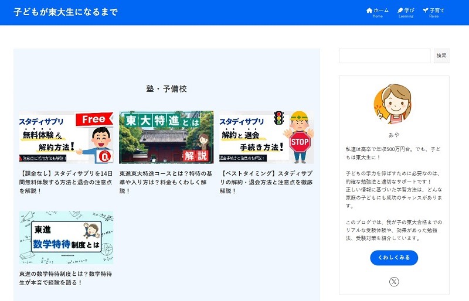The image size is (469, 301).
Task: Open the 東進 数学特待制度とは thumbnail
Action: (66, 238)
